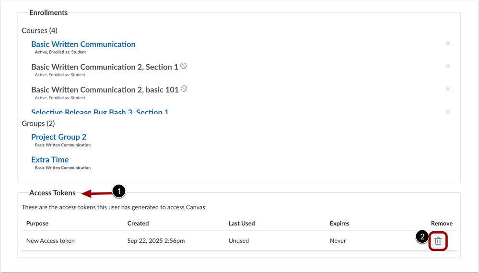Screen dimensions: 479x273
Task: Remove the Selective Release Bug Bash 3 enrollment
Action: [448, 112]
